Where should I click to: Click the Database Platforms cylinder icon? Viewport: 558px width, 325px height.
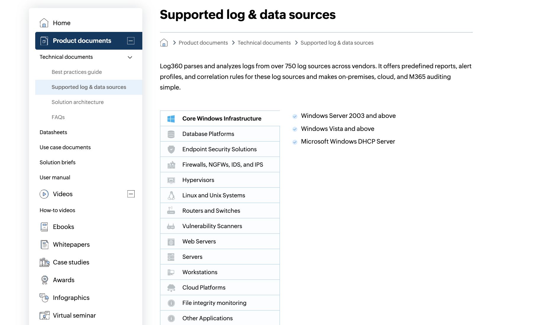tap(171, 134)
